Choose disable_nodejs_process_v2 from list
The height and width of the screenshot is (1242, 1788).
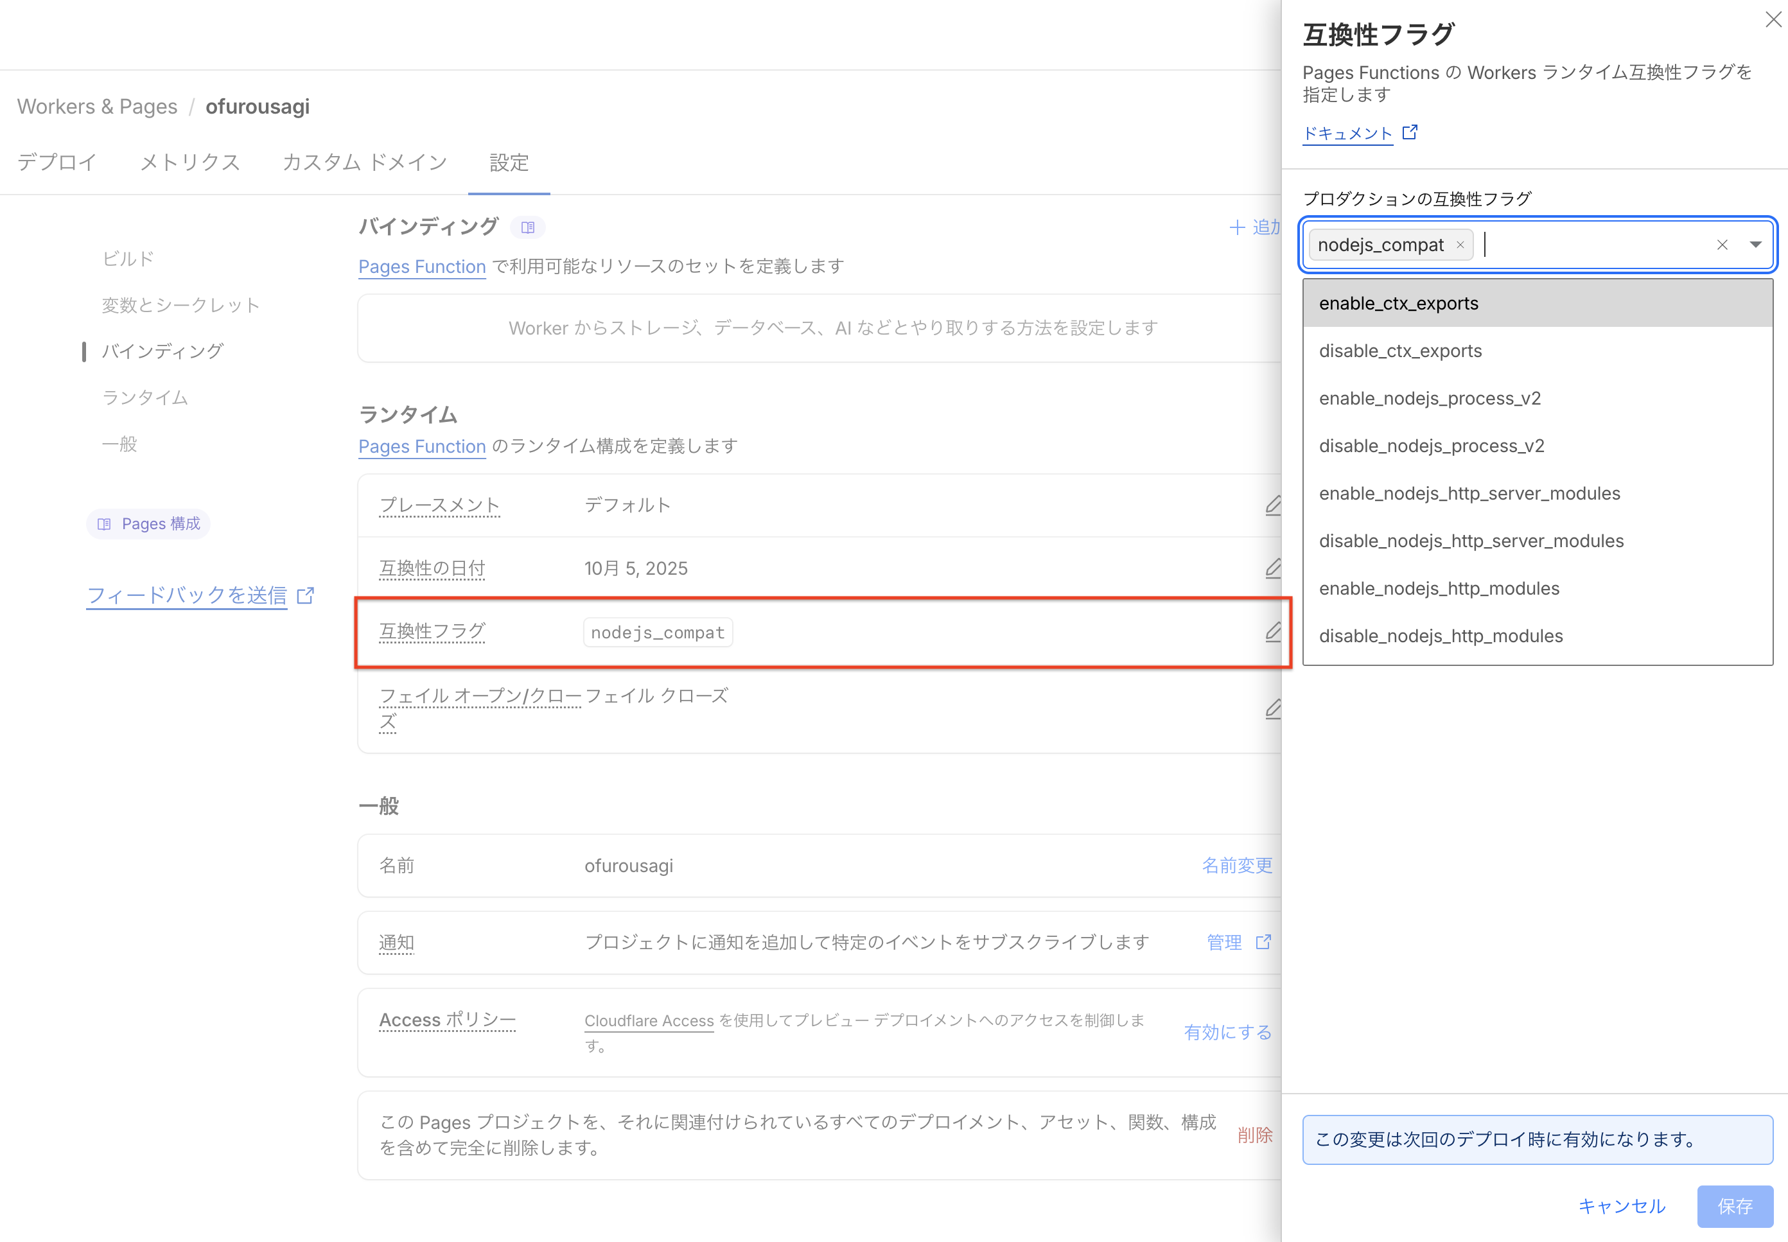(1431, 446)
